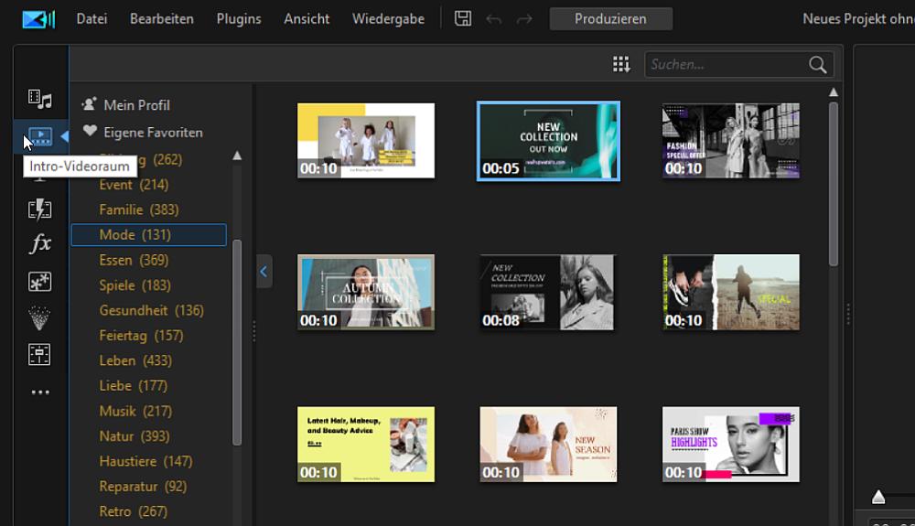Image resolution: width=915 pixels, height=526 pixels.
Task: Click the preview panel slider handle
Action: 878,497
